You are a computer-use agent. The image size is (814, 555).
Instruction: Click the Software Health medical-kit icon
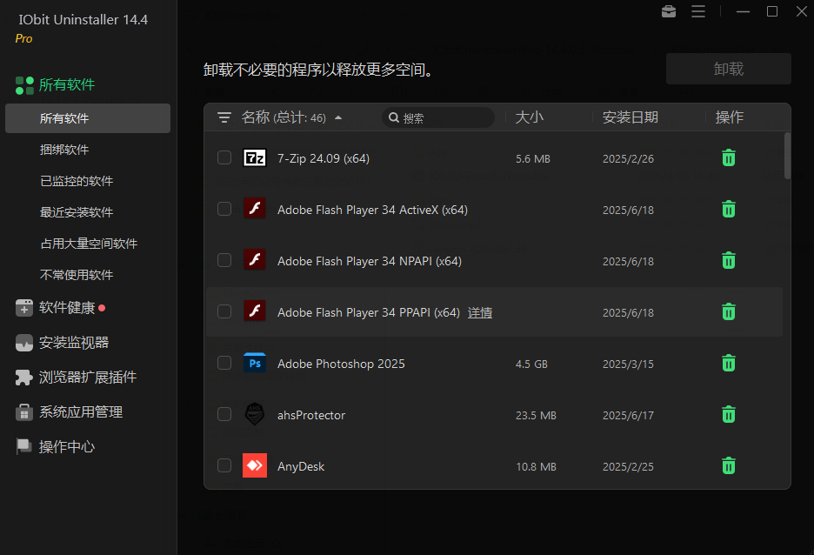point(23,308)
